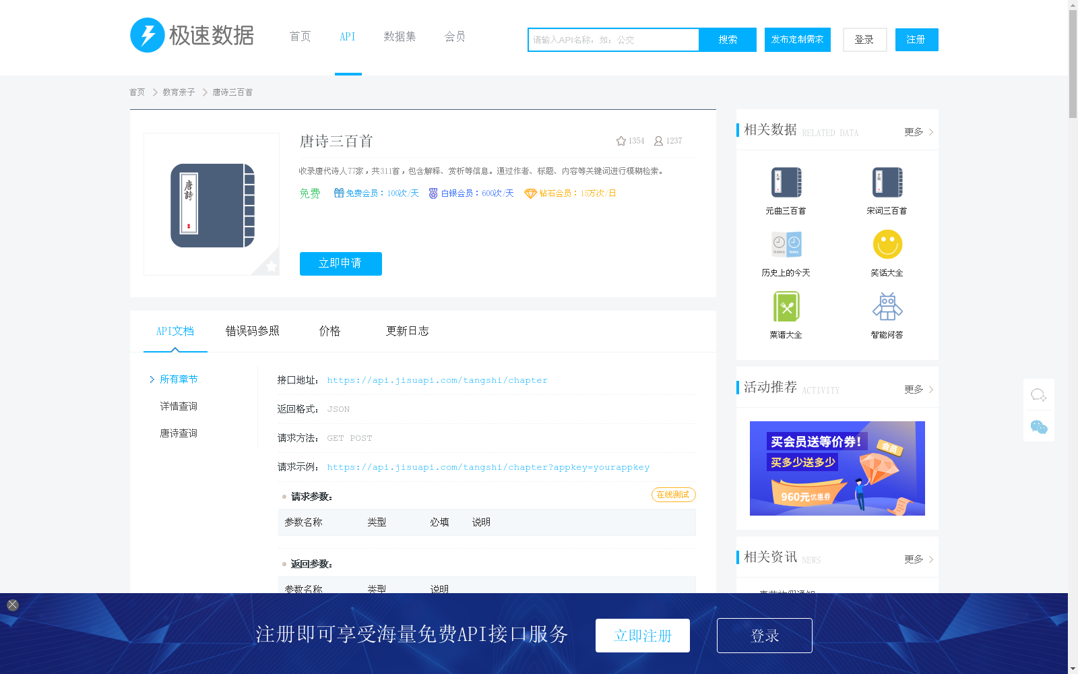Screen dimensions: 1078x674
Task: Click the chat bubble icon on right edge
Action: coord(1038,394)
